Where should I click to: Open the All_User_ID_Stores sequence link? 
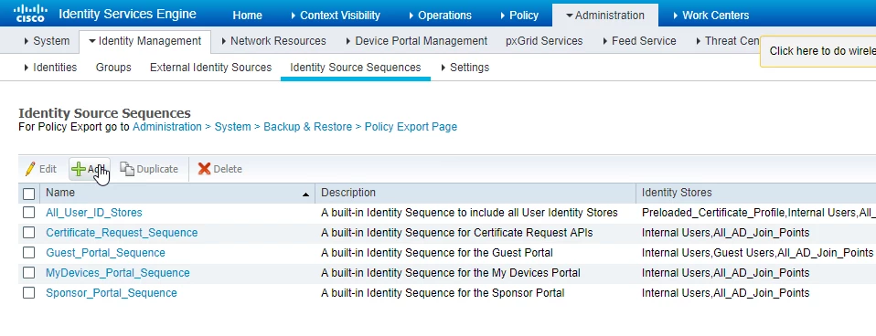point(94,212)
